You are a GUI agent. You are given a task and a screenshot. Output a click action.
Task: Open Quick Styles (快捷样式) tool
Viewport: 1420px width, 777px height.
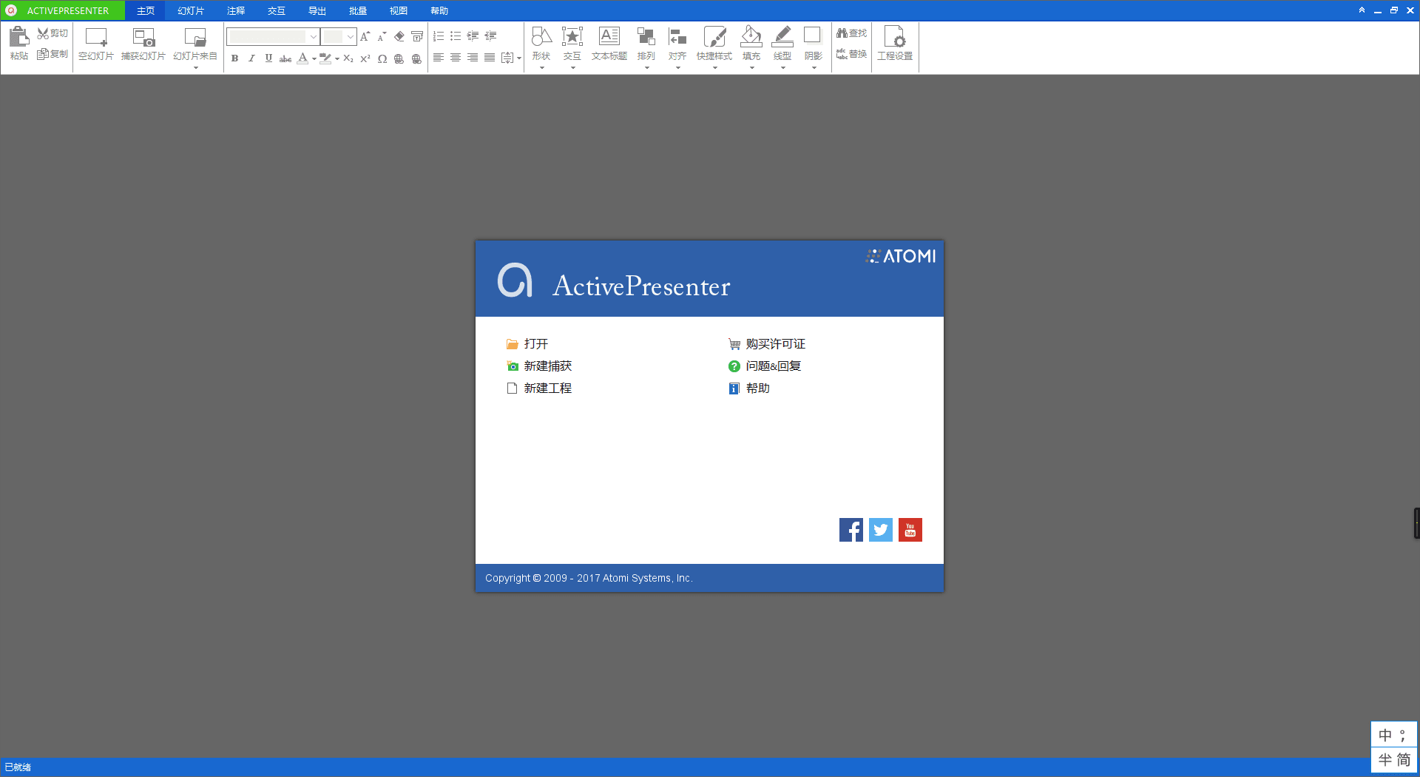(x=714, y=44)
